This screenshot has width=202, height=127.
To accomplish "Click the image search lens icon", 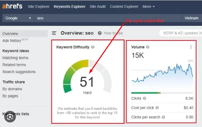I will (x=10, y=117).
